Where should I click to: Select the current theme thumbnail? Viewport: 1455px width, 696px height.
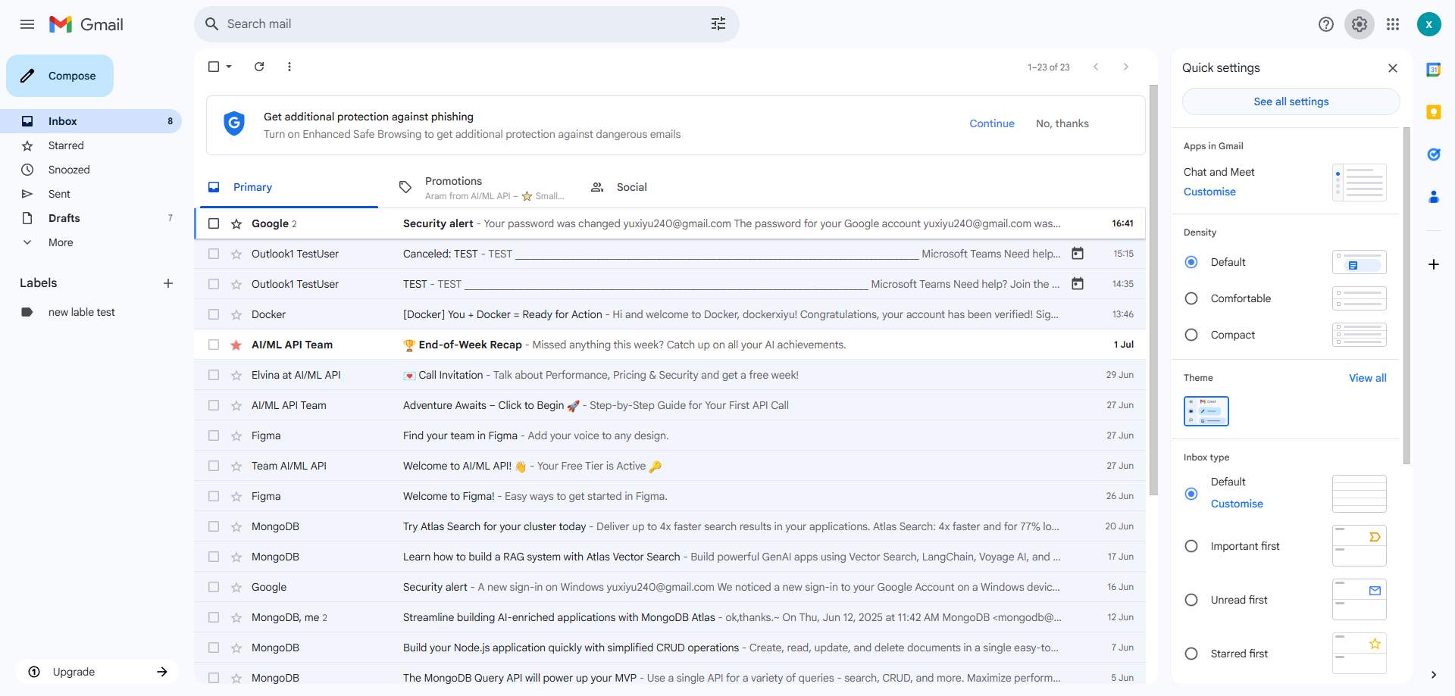tap(1206, 411)
